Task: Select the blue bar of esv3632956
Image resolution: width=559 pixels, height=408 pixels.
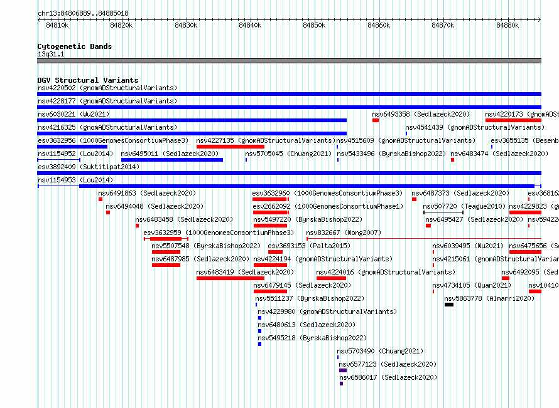Action: pyautogui.click(x=72, y=147)
